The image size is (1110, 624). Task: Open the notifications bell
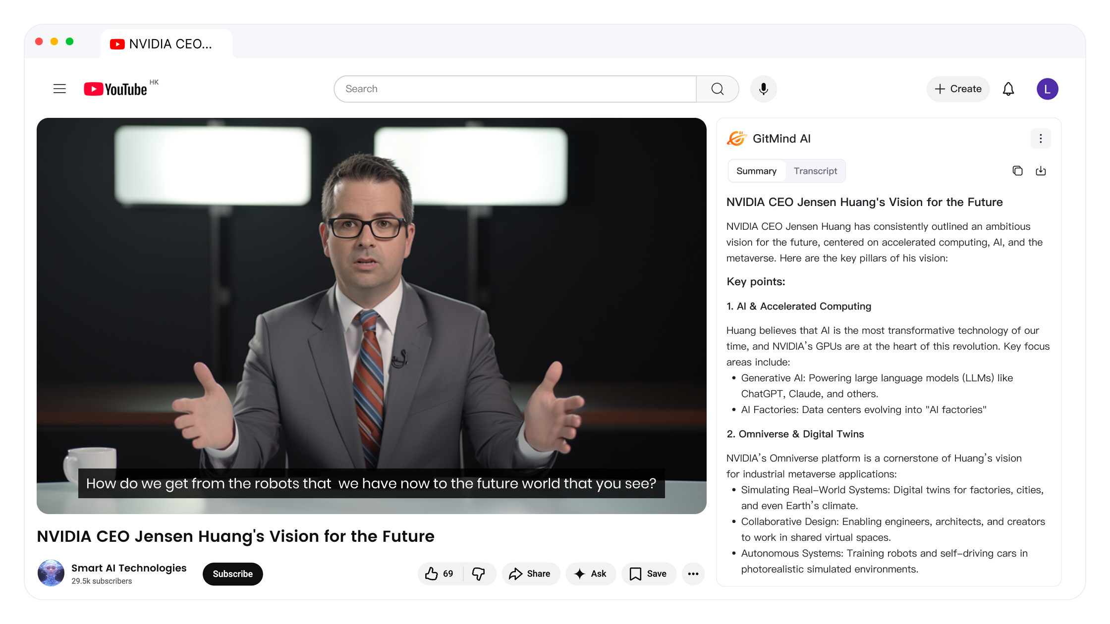point(1008,89)
